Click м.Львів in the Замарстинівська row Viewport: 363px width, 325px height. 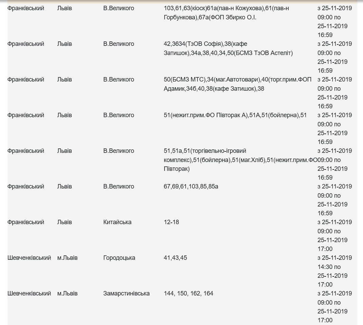click(67, 293)
